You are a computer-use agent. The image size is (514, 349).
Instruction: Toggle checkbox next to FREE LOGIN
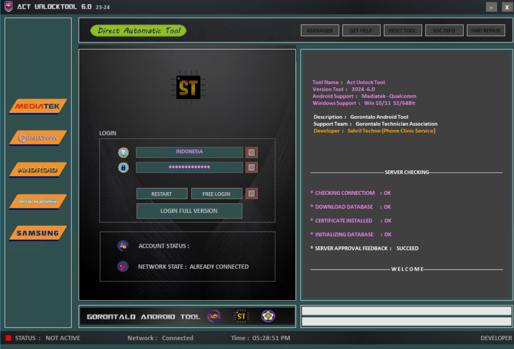(252, 194)
